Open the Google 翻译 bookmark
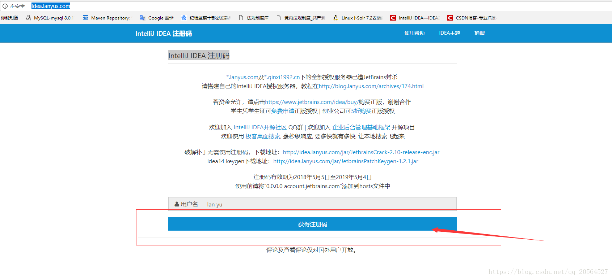This screenshot has width=612, height=279. [x=157, y=18]
